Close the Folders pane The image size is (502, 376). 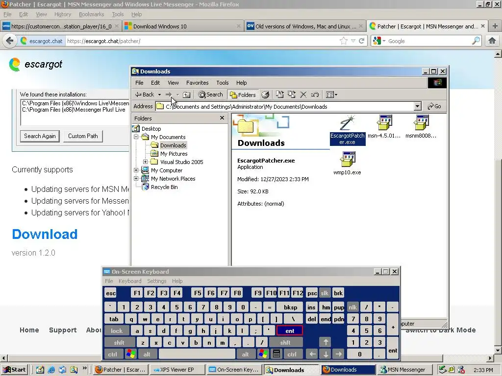pos(222,118)
